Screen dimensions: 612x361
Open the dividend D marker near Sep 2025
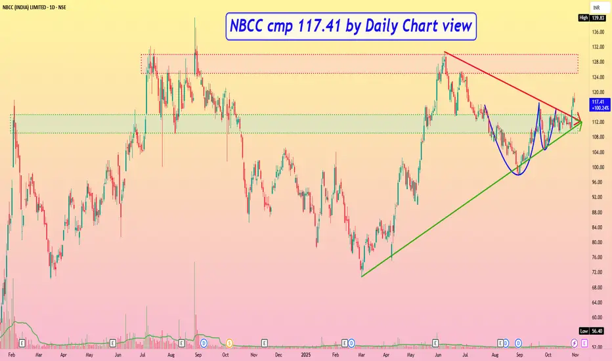point(518,343)
